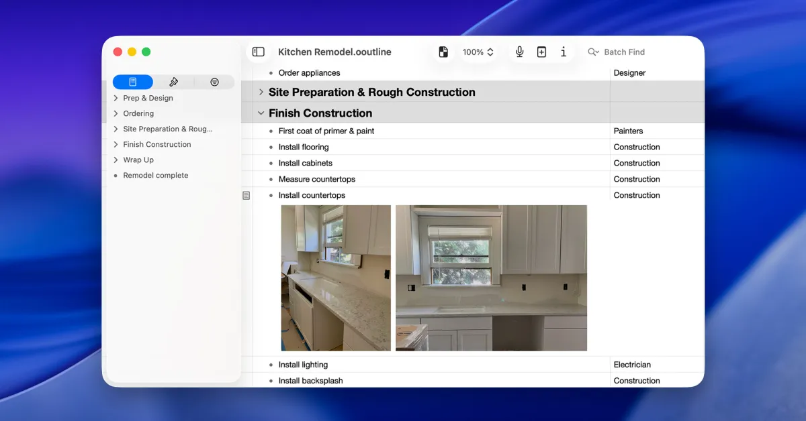The image size is (806, 421).
Task: Click the add attachment icon in toolbar
Action: (x=541, y=52)
